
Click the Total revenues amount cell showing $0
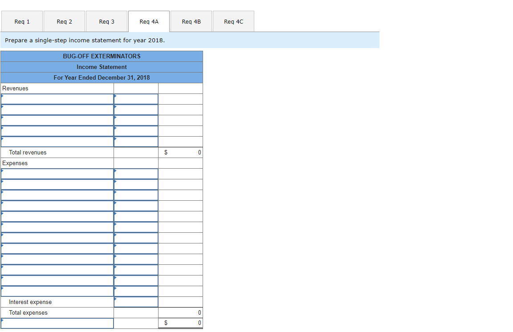(x=180, y=152)
